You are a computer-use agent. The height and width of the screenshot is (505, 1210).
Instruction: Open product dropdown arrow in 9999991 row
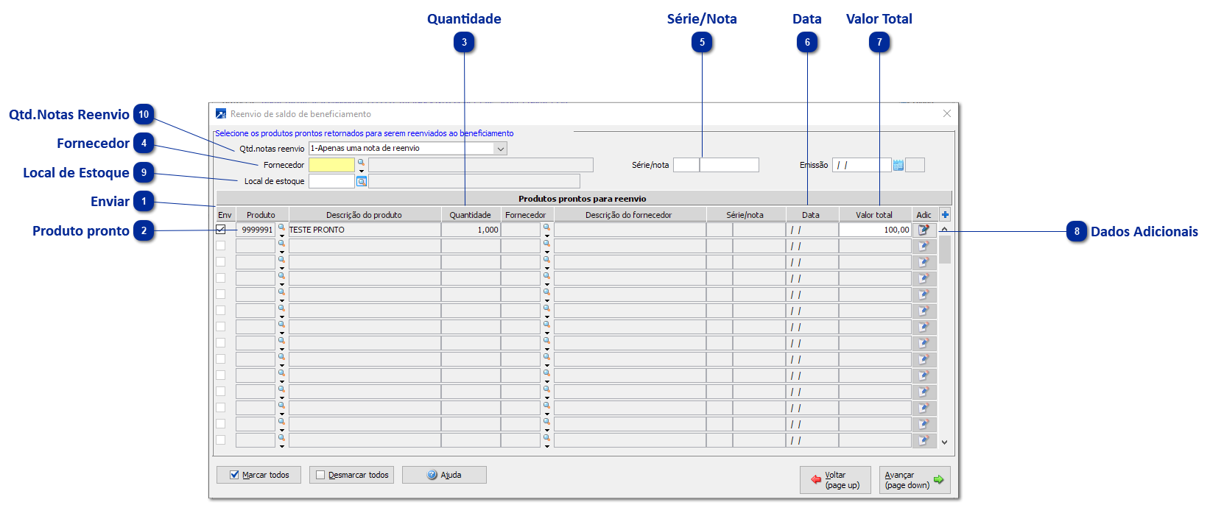tap(281, 236)
